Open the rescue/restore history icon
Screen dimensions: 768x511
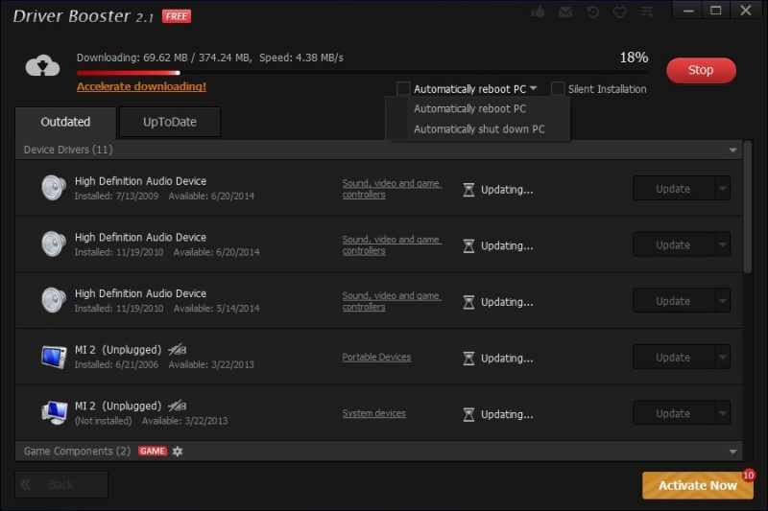[x=592, y=12]
